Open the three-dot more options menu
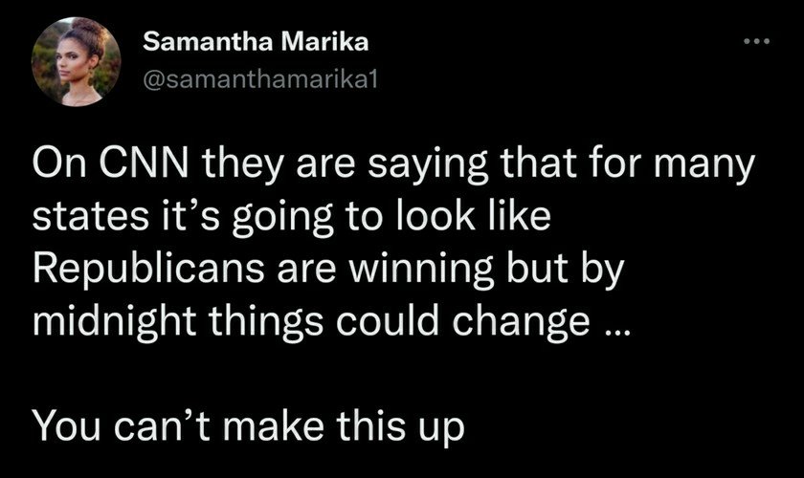Image resolution: width=804 pixels, height=478 pixels. click(x=756, y=43)
